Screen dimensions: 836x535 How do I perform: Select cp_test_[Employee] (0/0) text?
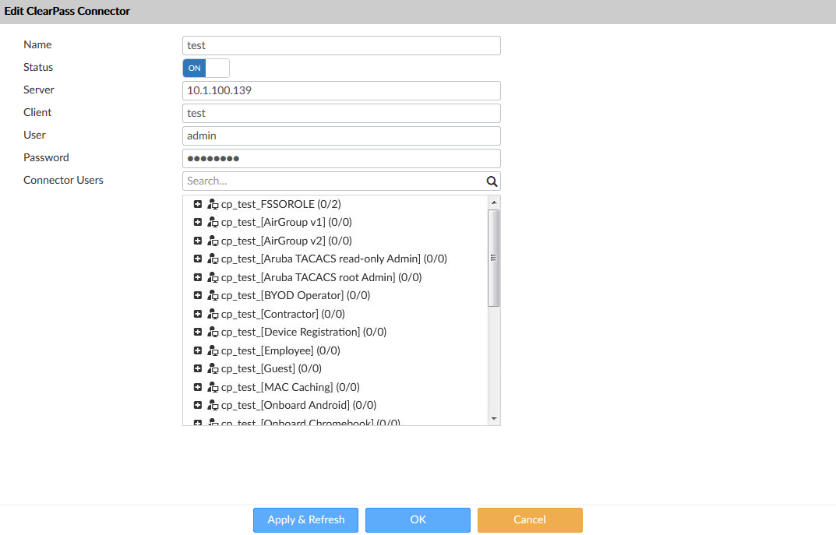pyautogui.click(x=280, y=350)
